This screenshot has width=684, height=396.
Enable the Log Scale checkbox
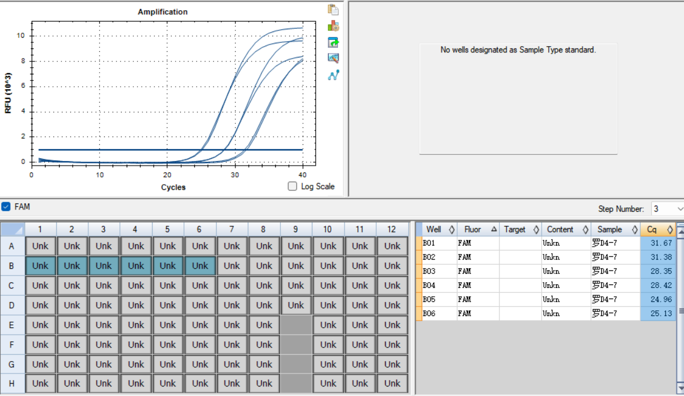(x=292, y=186)
